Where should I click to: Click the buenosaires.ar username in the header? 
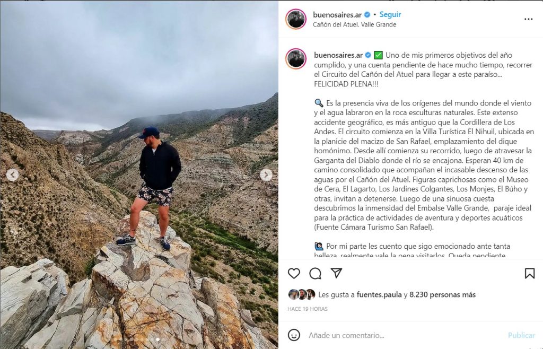coord(337,15)
